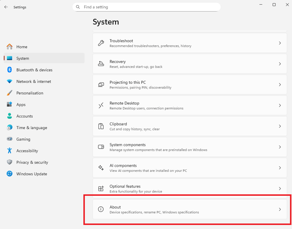Click 'Permissions, pairing PIN, discoverability' text

(x=140, y=87)
